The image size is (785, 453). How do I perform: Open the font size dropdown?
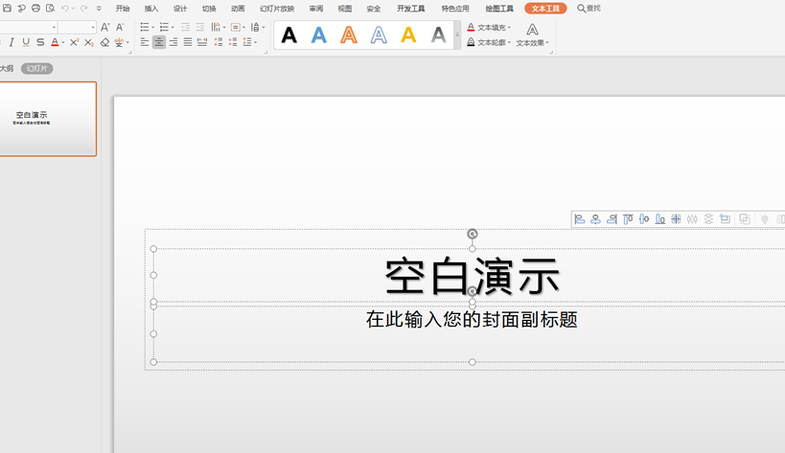pyautogui.click(x=93, y=27)
